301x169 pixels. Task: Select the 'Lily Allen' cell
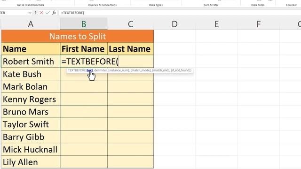coord(31,162)
